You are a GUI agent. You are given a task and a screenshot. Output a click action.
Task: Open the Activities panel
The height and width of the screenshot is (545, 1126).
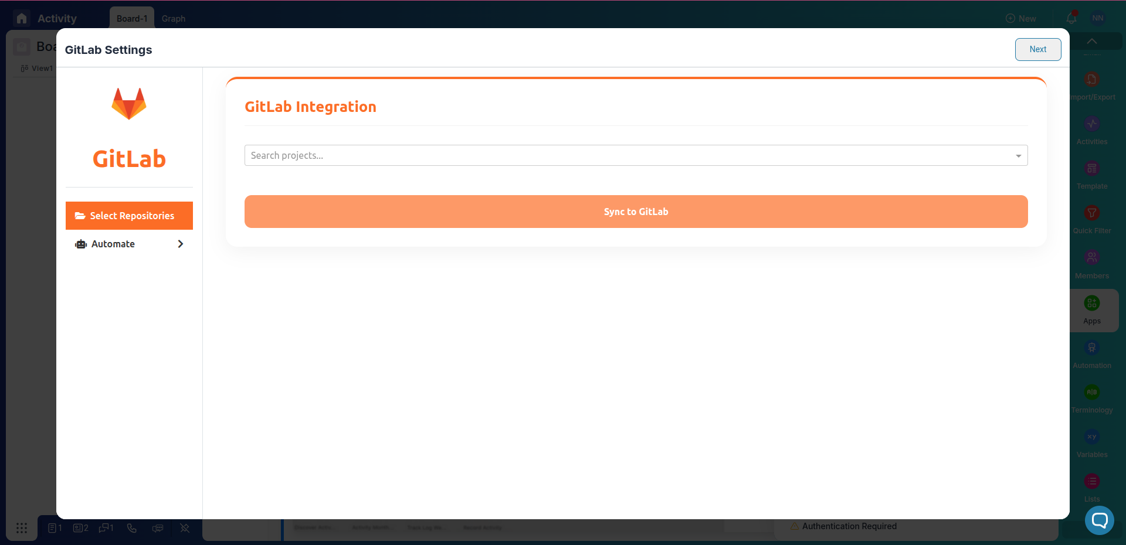(x=1092, y=129)
